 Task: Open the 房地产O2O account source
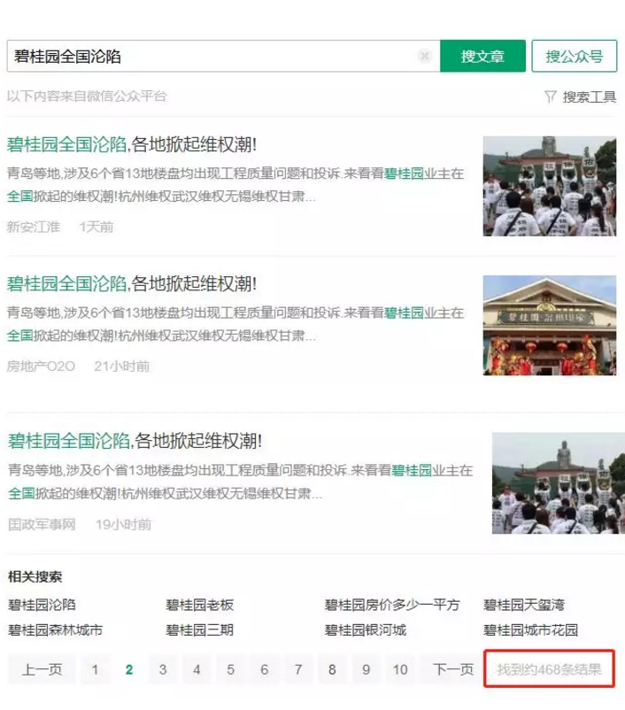[42, 366]
